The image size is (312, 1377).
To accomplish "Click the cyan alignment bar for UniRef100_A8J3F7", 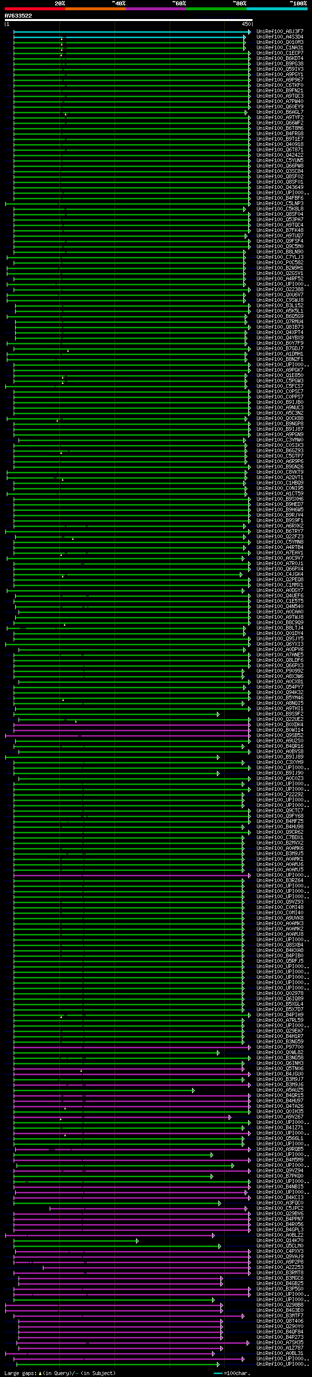I will [132, 32].
